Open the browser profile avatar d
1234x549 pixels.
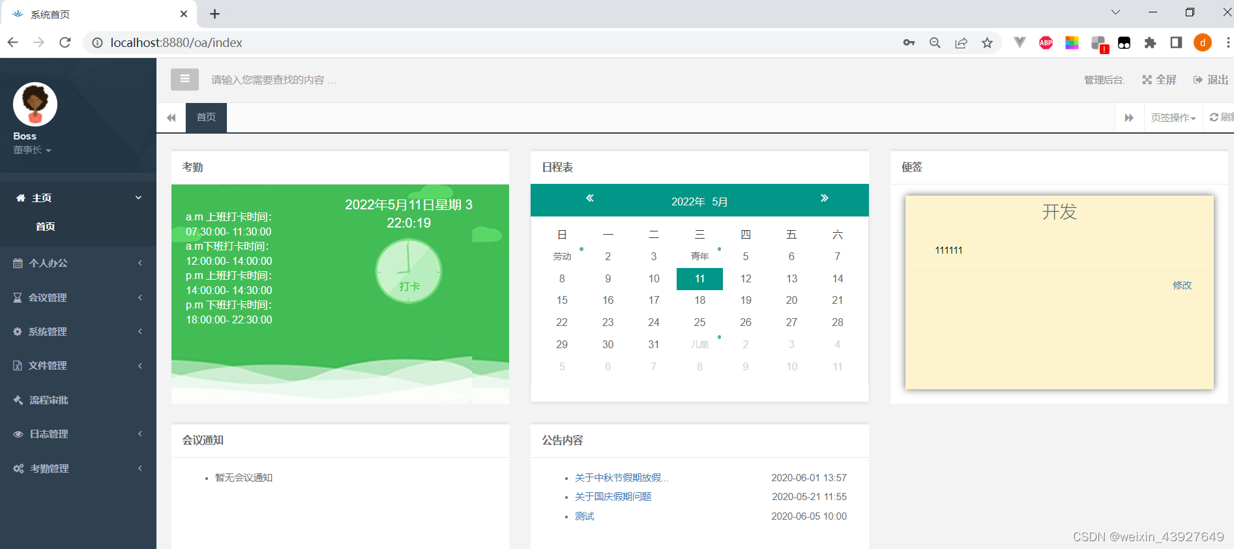1203,43
